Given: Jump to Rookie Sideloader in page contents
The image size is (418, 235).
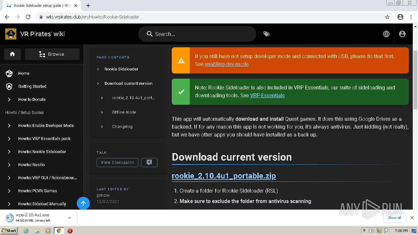Looking at the screenshot, I should point(121,69).
